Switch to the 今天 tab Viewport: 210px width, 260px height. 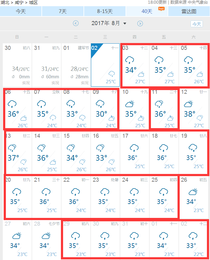click(21, 11)
